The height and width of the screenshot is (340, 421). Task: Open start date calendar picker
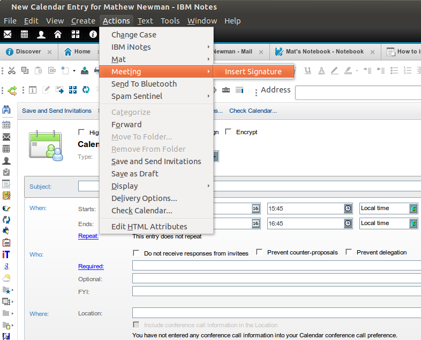255,208
